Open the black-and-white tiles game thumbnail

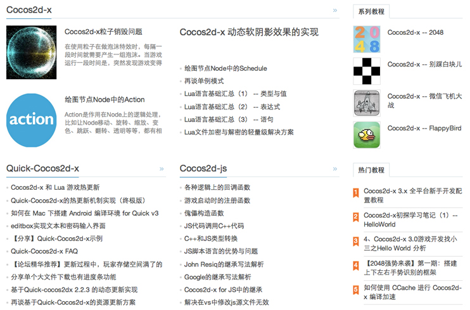(367, 71)
